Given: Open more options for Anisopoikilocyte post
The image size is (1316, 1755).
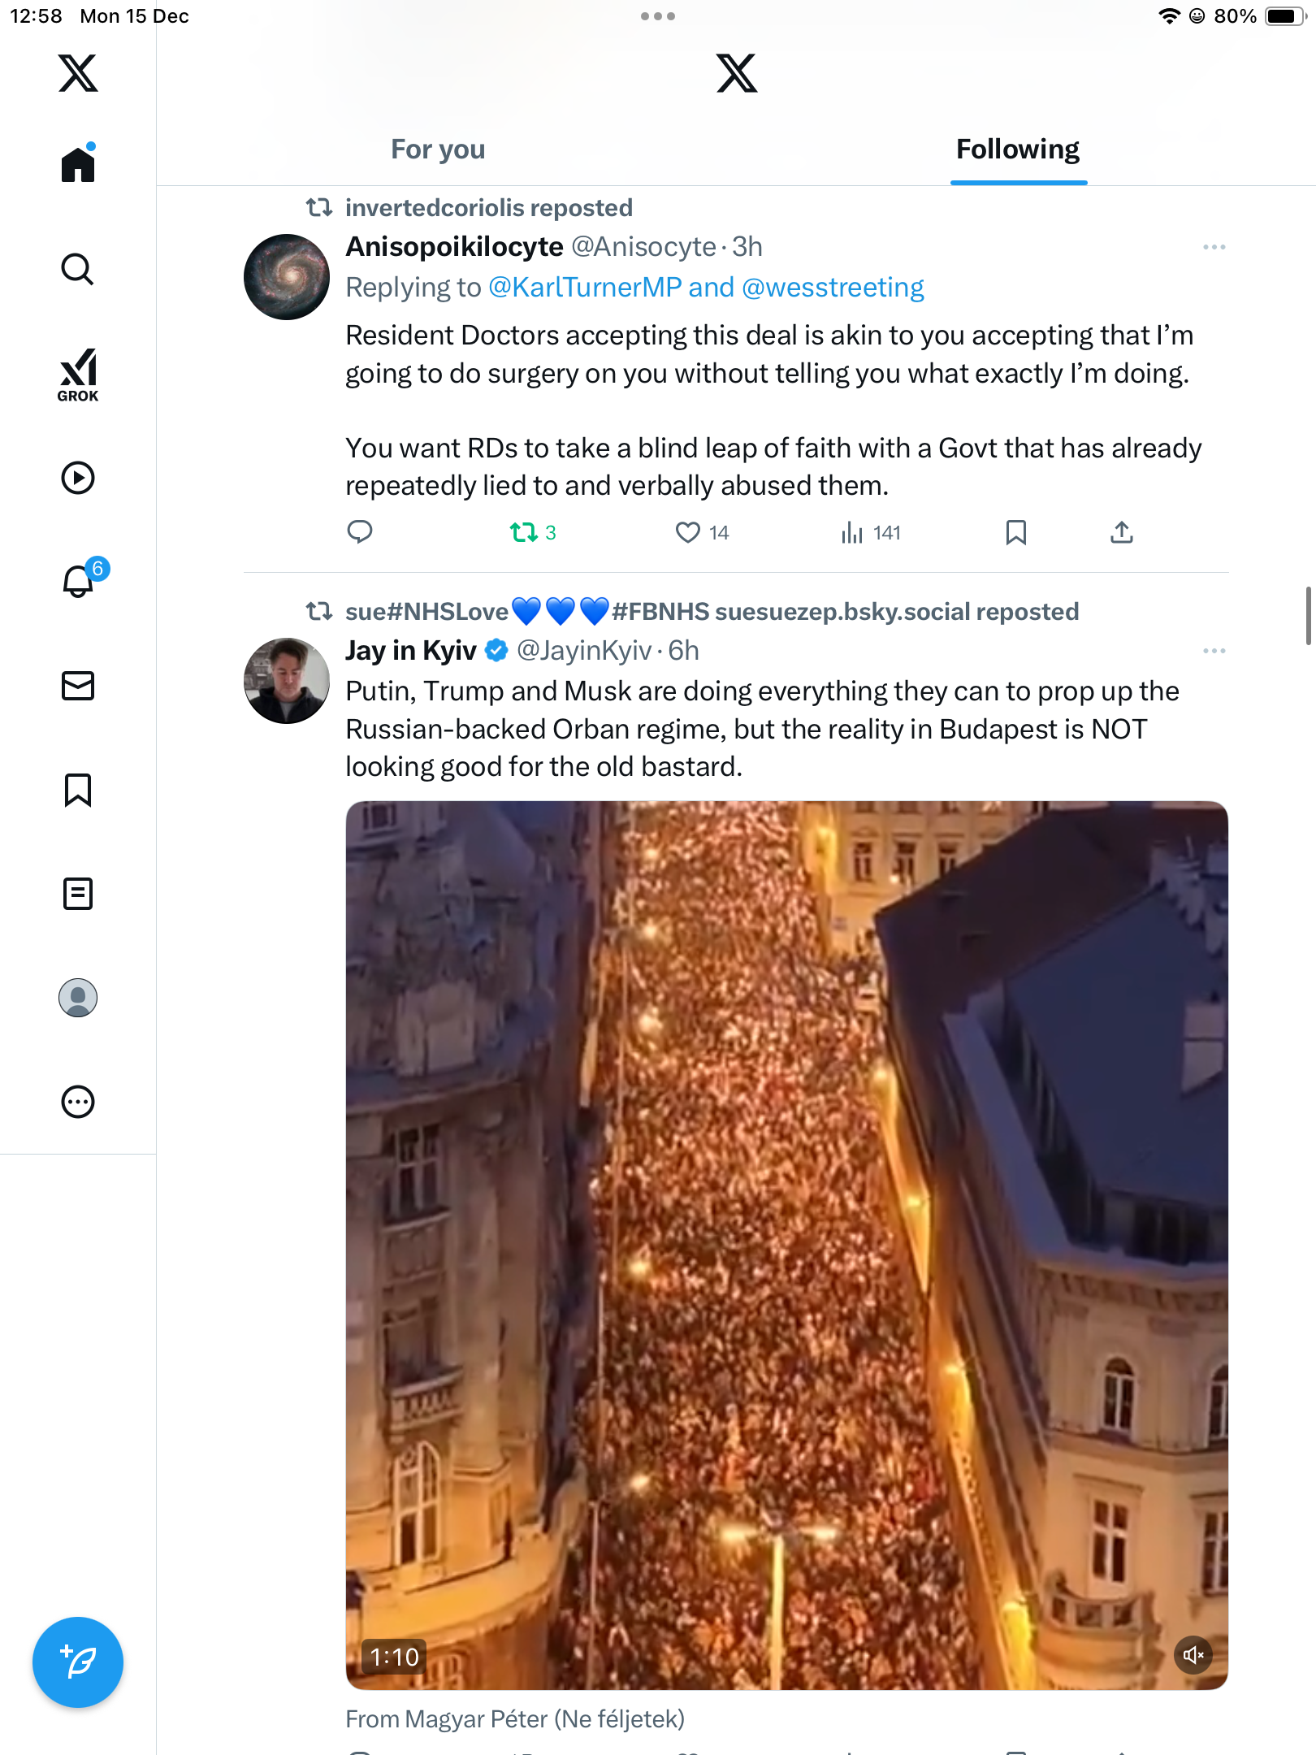Looking at the screenshot, I should click(1214, 247).
